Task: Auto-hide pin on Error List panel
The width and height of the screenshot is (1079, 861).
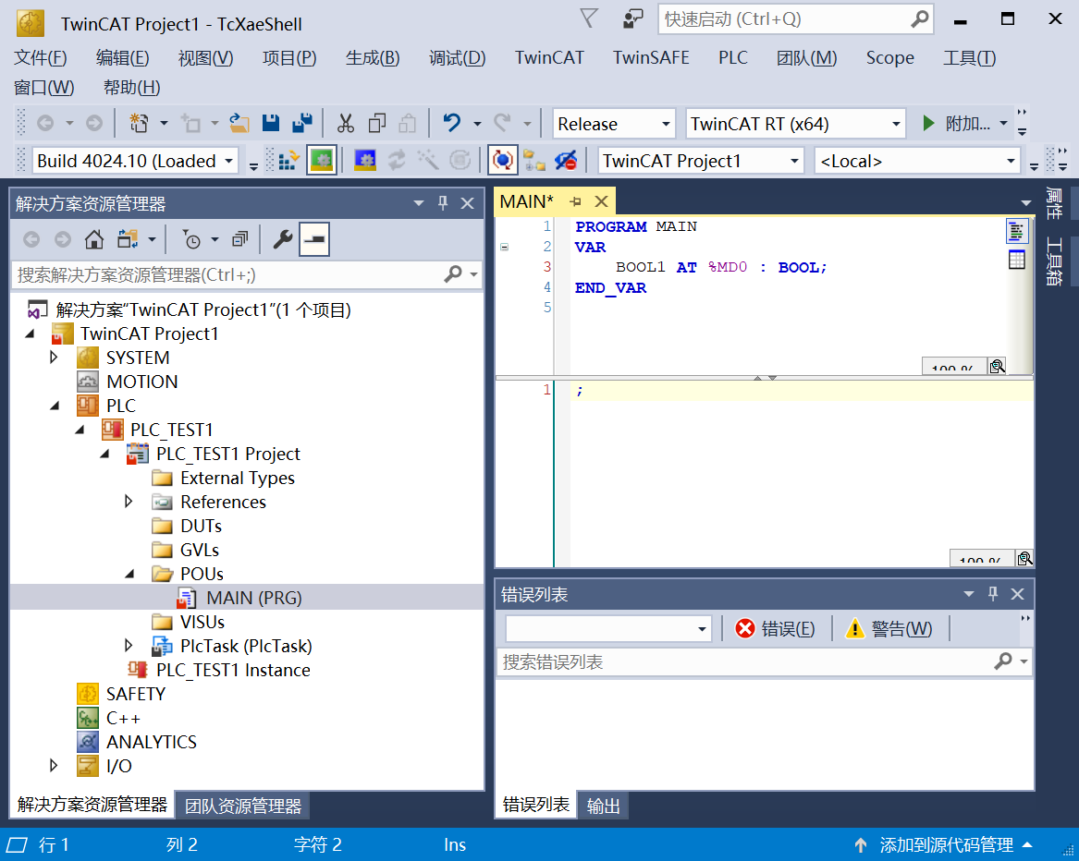Action: tap(993, 593)
